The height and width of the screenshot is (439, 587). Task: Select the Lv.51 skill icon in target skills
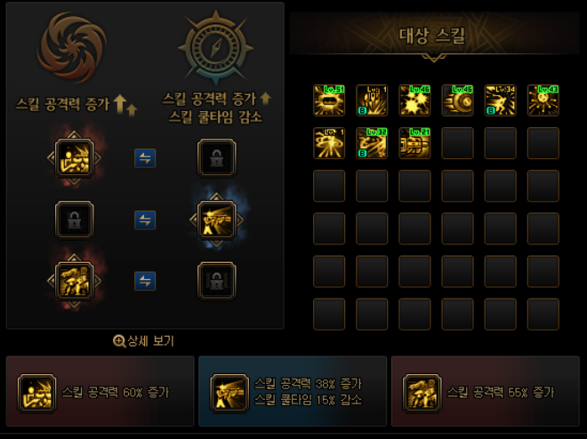(x=329, y=100)
